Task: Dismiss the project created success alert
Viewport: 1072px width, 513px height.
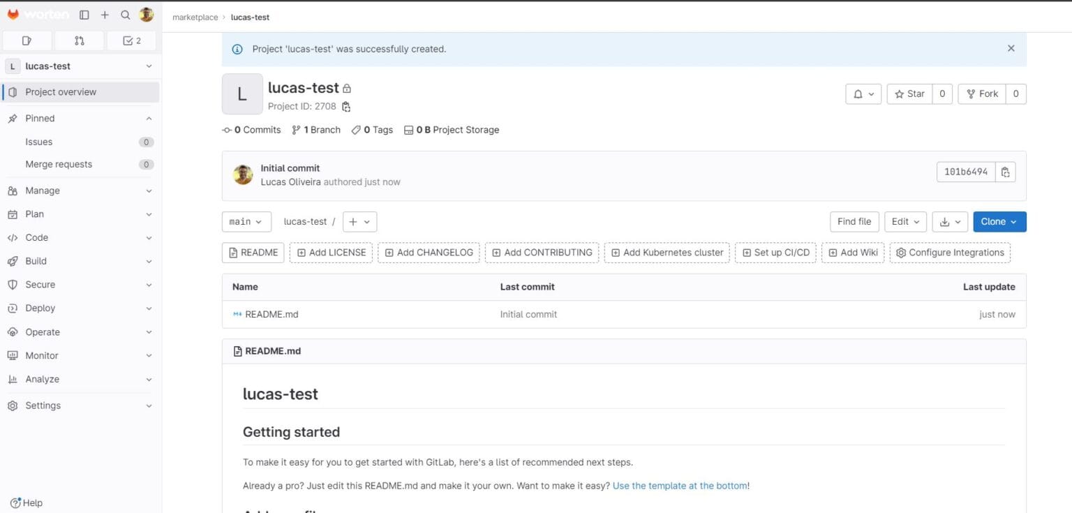Action: [1011, 48]
